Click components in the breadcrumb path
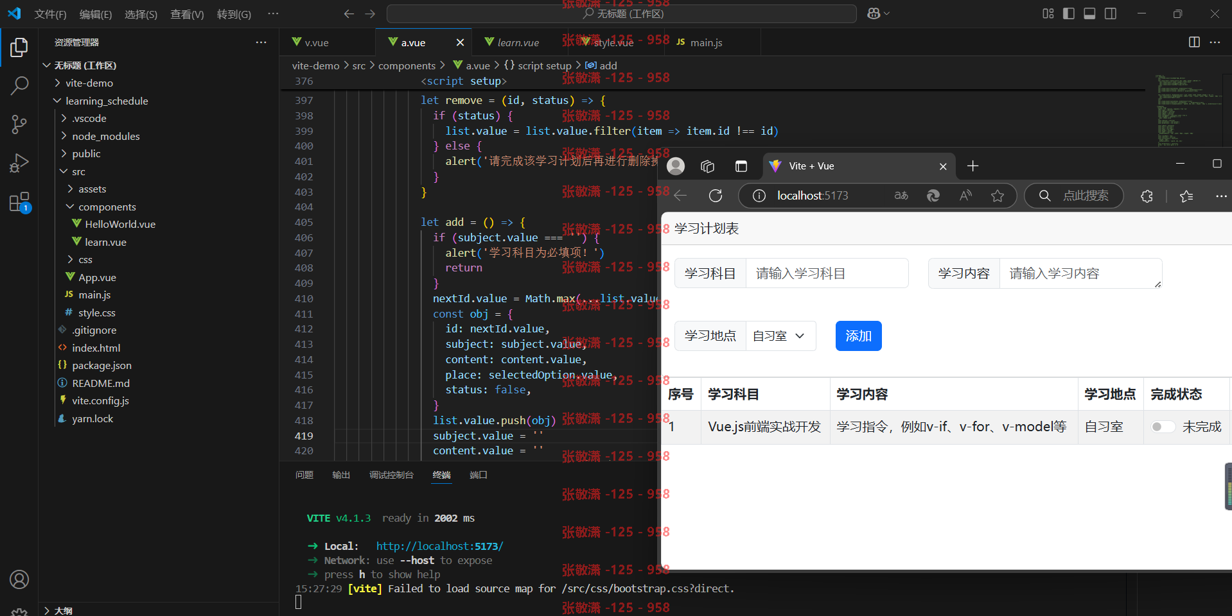The image size is (1232, 616). (x=407, y=65)
